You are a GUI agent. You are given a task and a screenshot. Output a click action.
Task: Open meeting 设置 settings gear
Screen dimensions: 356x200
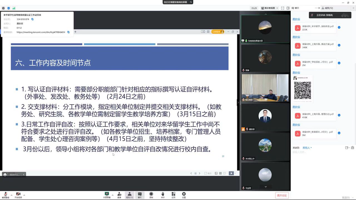coord(184,195)
